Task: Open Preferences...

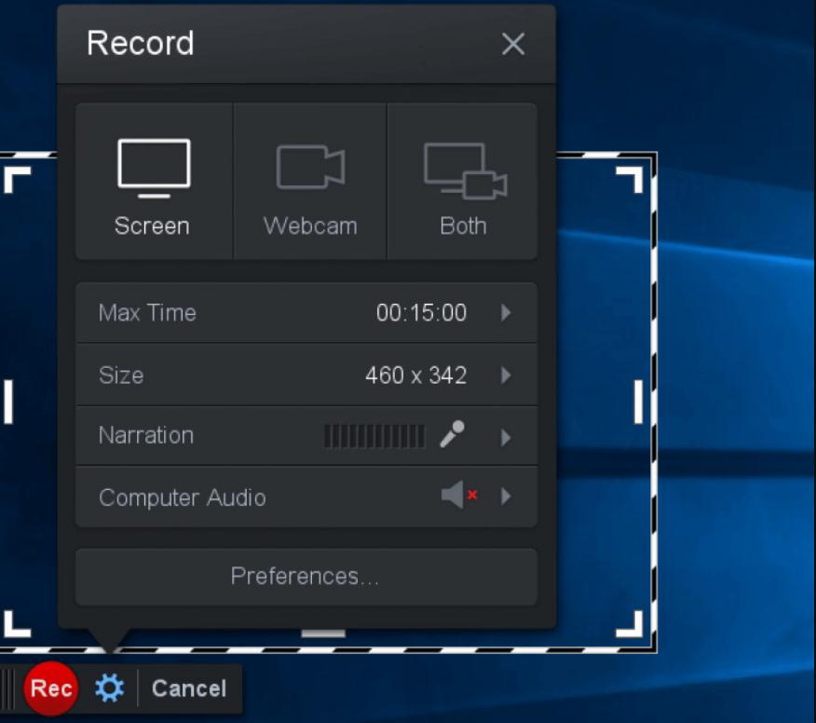Action: click(306, 576)
